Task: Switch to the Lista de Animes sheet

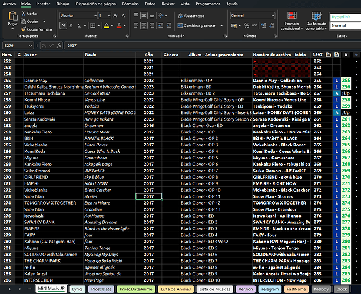Action: pyautogui.click(x=176, y=289)
